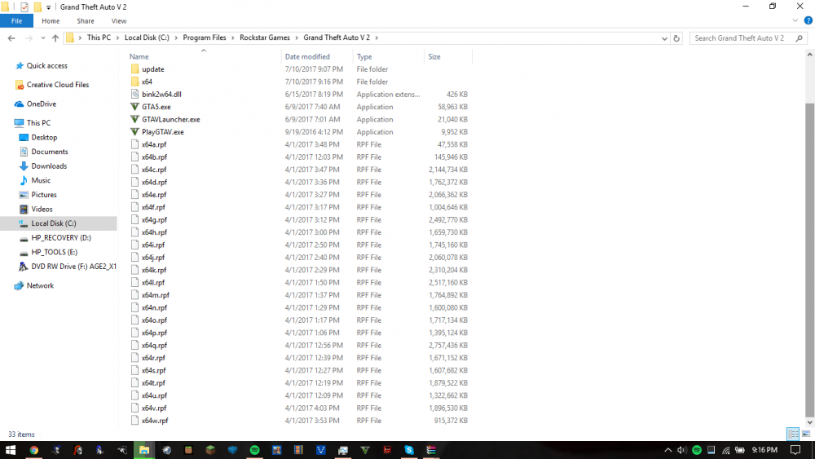The width and height of the screenshot is (815, 459).
Task: Click the Properties checkmark icon in title bar
Action: pos(24,7)
